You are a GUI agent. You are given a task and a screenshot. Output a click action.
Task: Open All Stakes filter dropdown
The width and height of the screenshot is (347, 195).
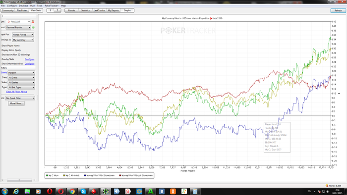(21, 82)
